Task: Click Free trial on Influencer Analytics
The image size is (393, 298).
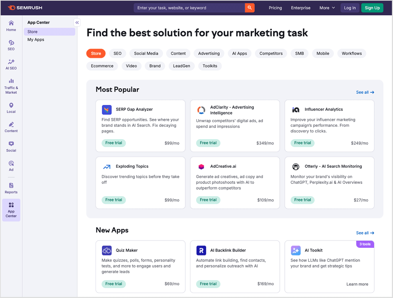Action: pos(302,143)
